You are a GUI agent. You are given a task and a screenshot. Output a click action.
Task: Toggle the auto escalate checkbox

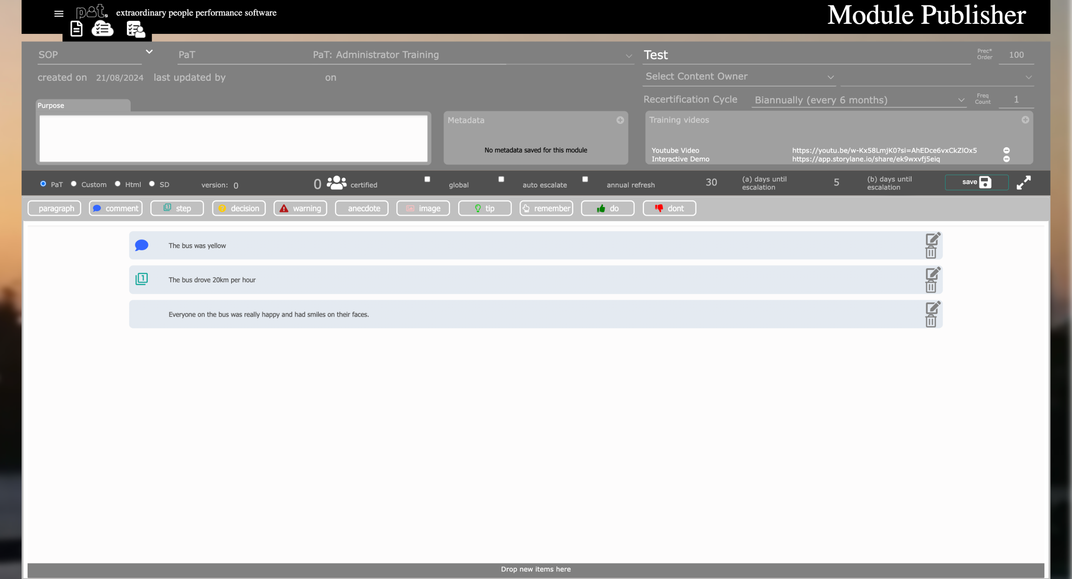pos(501,179)
